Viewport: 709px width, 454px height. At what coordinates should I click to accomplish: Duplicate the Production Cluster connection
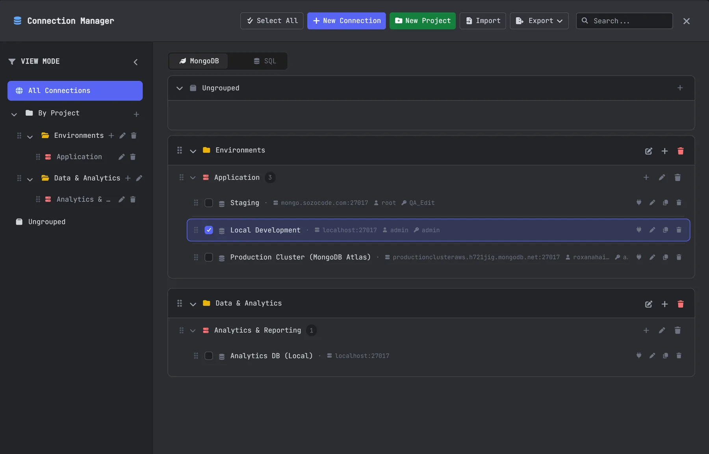pyautogui.click(x=665, y=257)
